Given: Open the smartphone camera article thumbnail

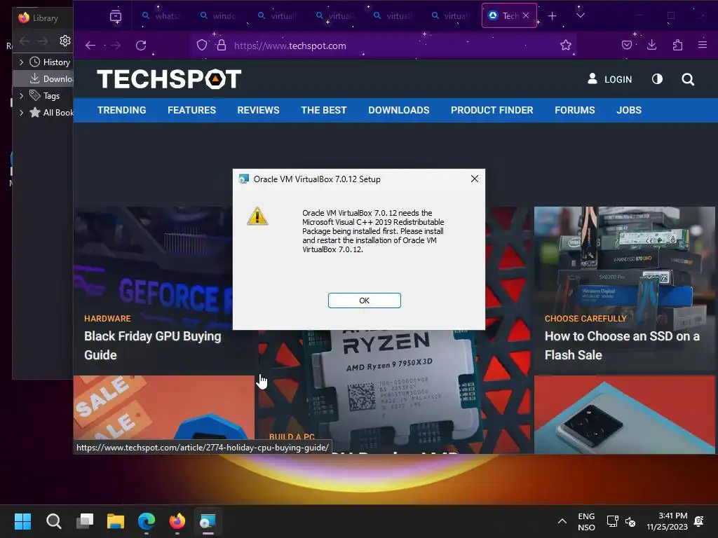Looking at the screenshot, I should pyautogui.click(x=624, y=414).
